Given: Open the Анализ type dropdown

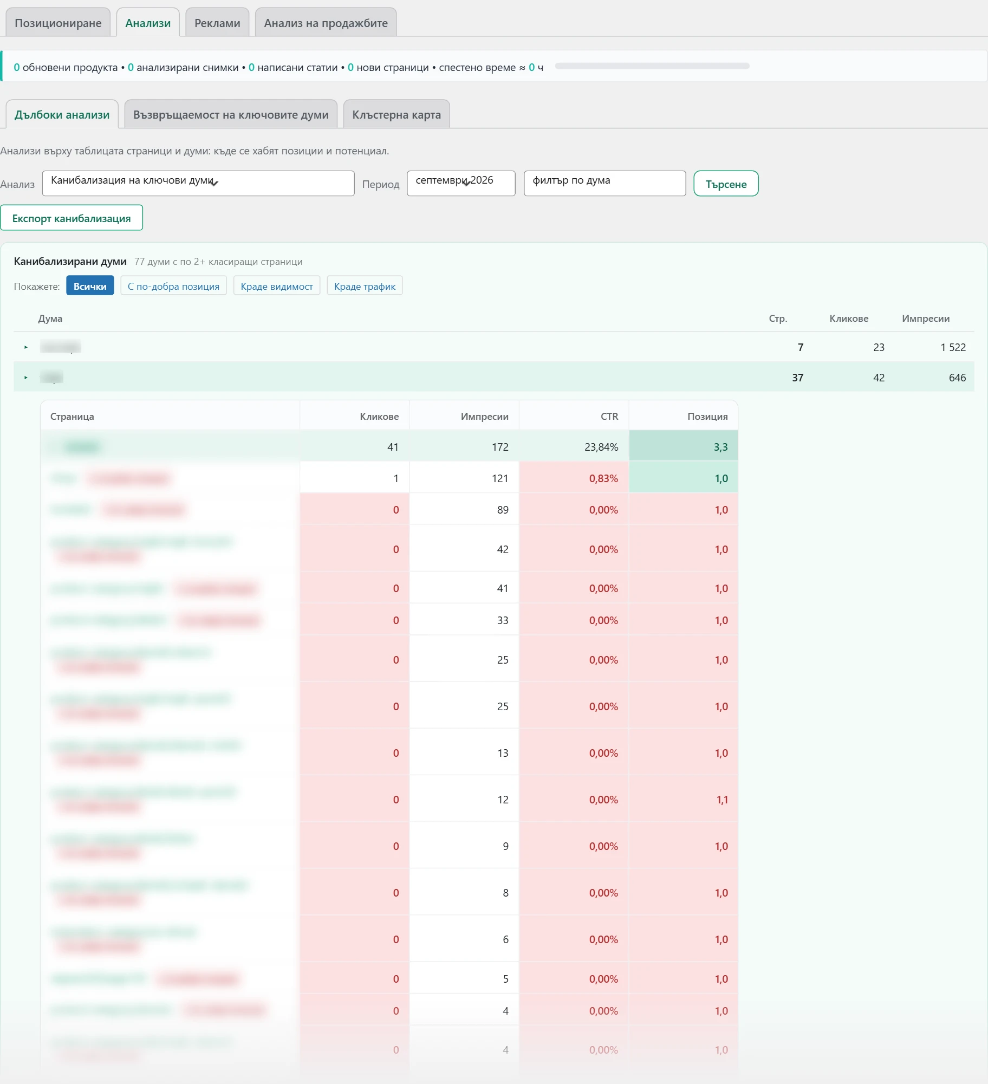Looking at the screenshot, I should [x=198, y=183].
